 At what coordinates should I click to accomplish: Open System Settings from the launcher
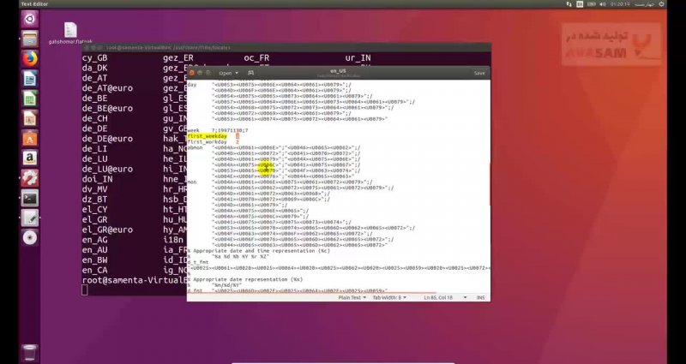tap(28, 178)
